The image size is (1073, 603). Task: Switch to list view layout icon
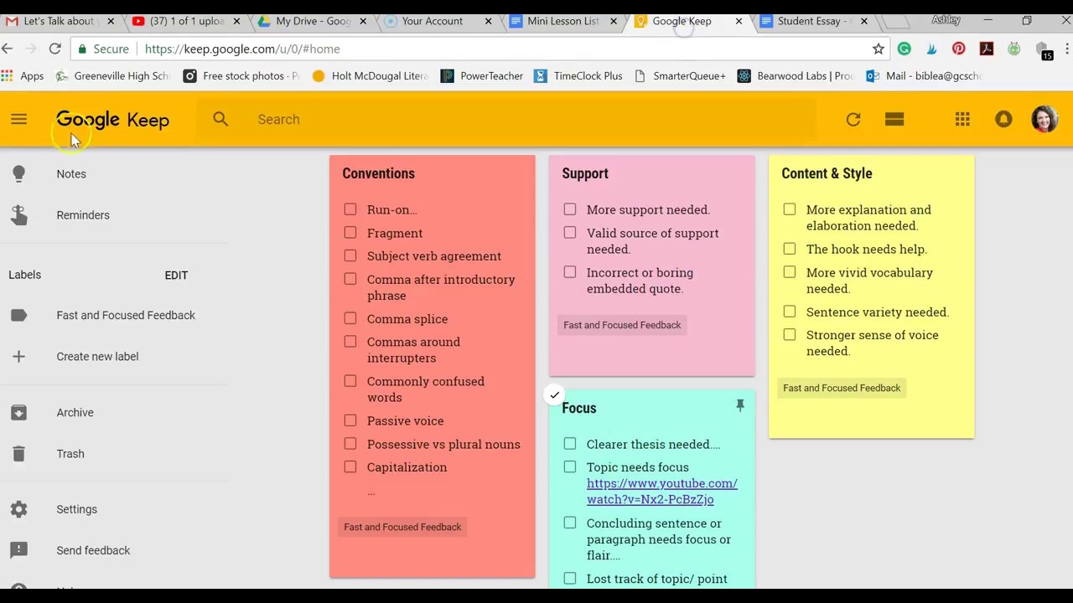click(894, 119)
